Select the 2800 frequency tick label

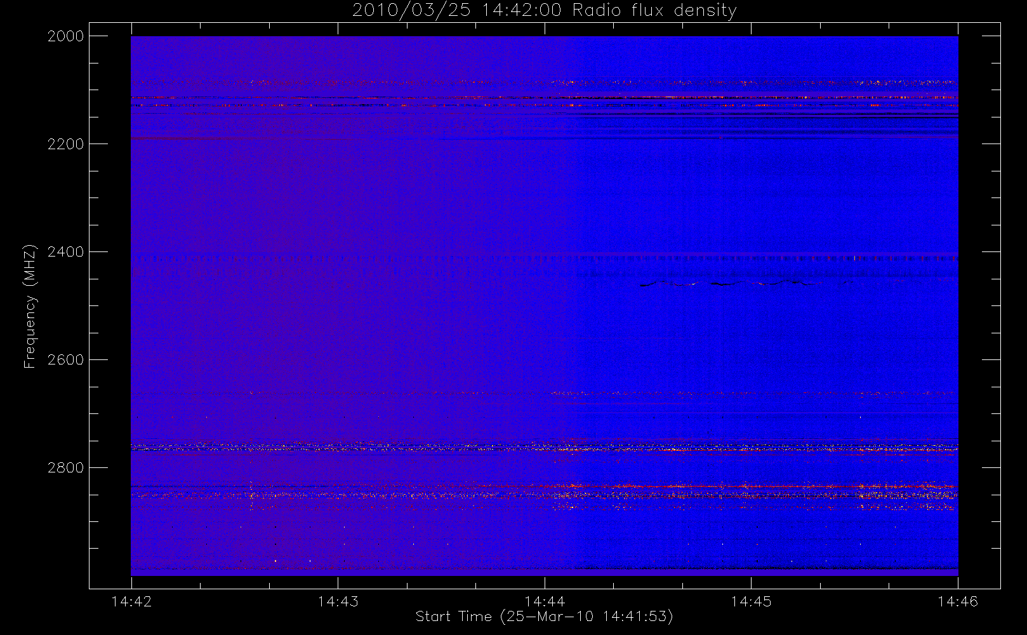pos(66,468)
